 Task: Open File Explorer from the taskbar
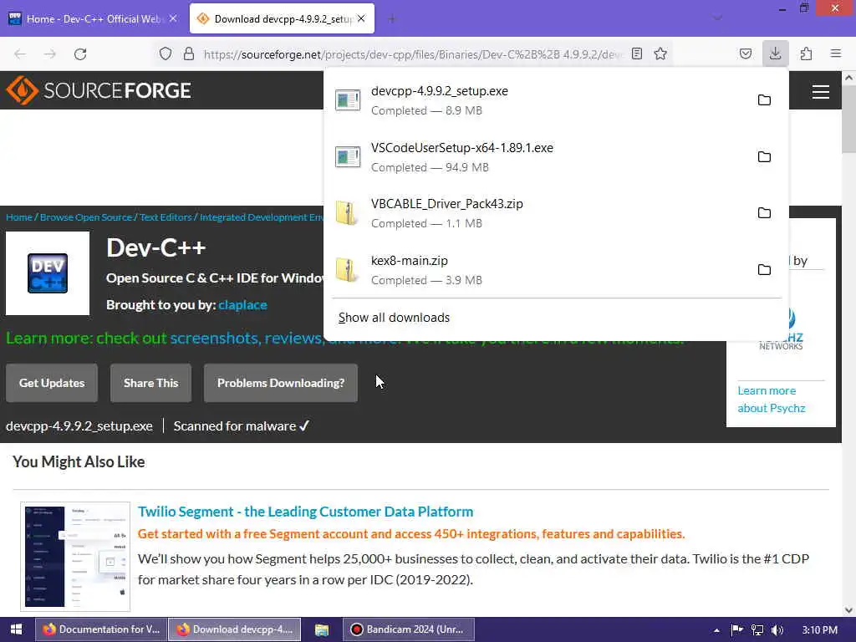(x=322, y=629)
